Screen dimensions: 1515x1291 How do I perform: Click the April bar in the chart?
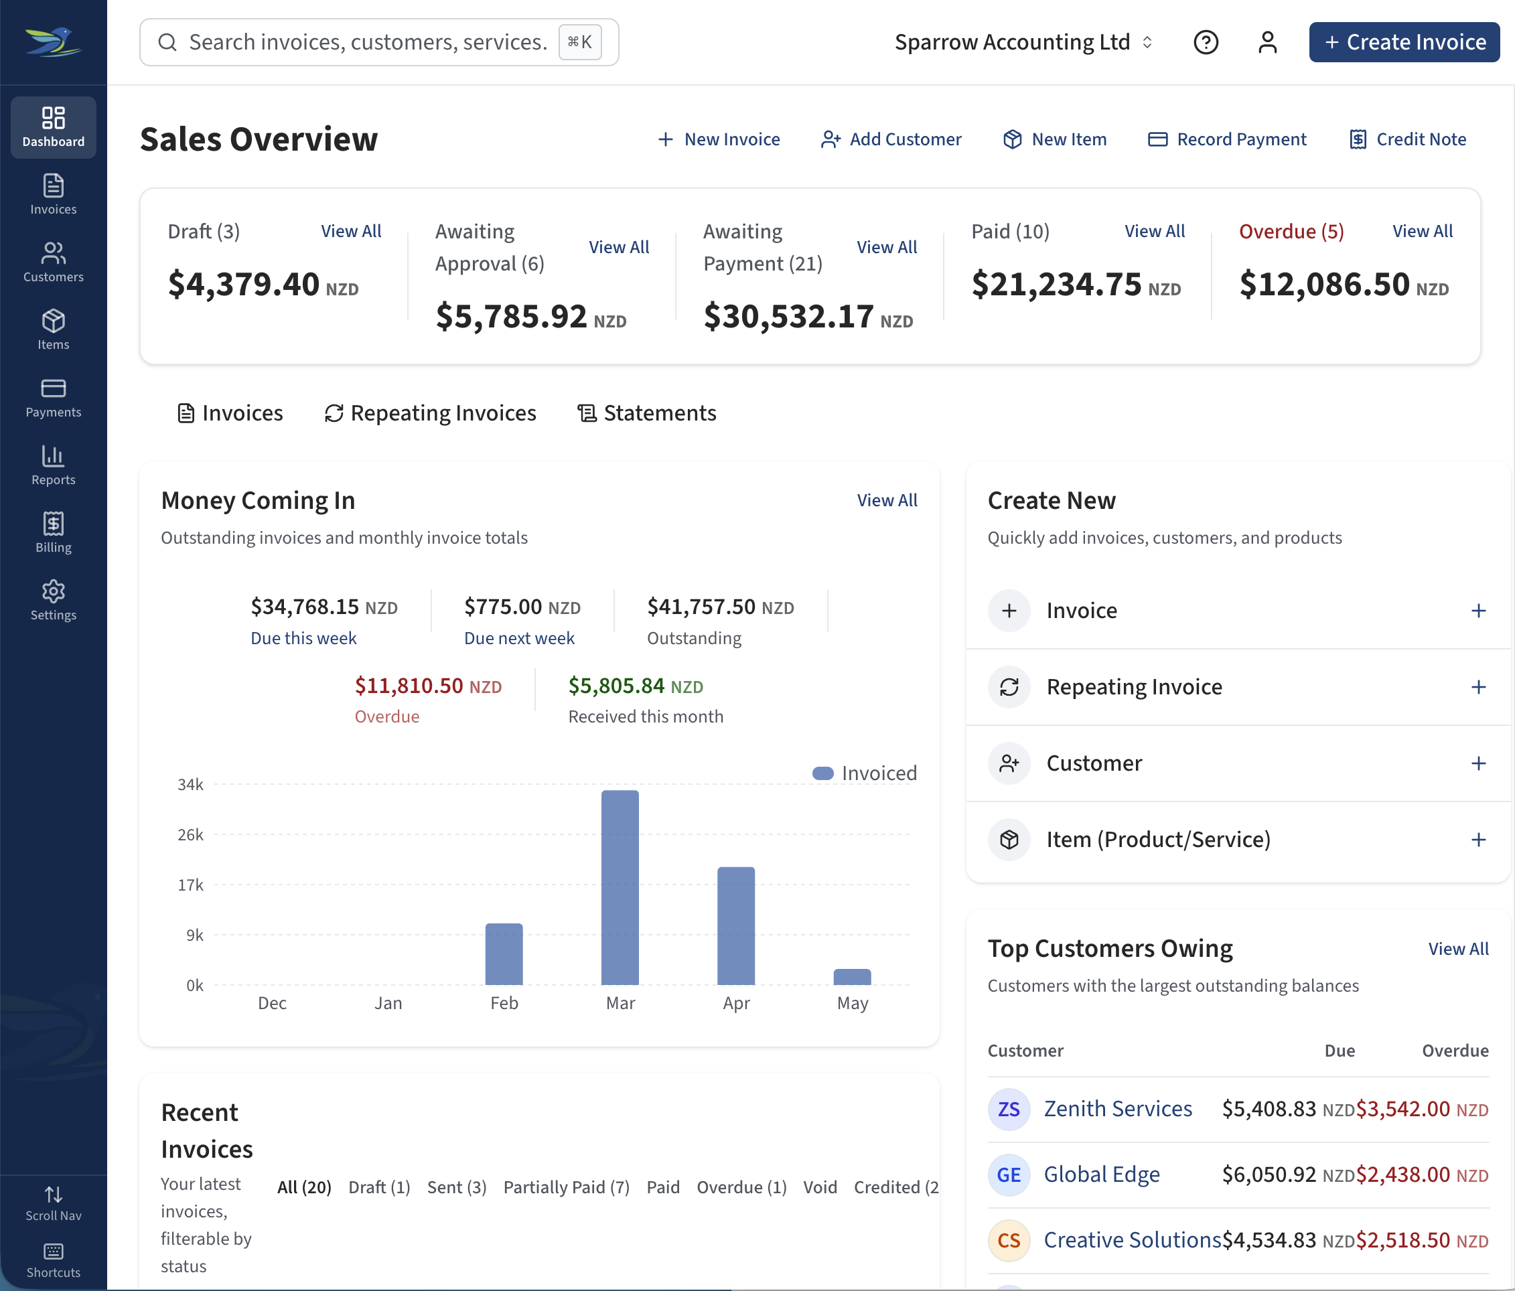[x=736, y=925]
